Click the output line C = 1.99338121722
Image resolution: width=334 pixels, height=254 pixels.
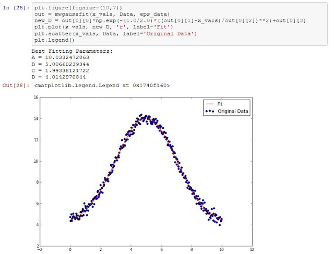coord(61,70)
